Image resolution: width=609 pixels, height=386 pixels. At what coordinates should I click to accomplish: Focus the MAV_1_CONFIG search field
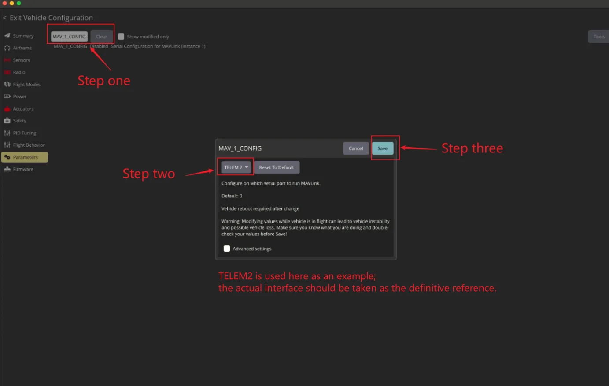tap(69, 37)
